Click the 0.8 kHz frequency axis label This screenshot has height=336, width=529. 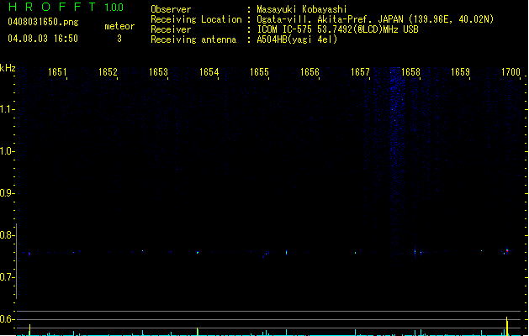pyautogui.click(x=6, y=235)
